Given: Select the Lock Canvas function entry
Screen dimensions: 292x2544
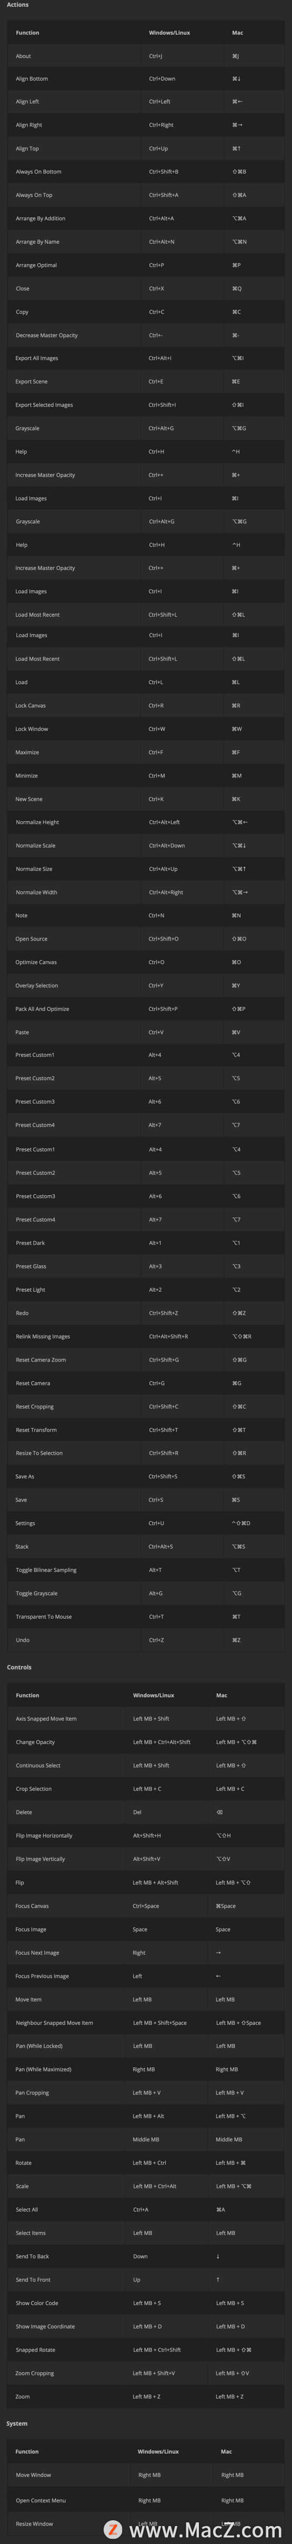Looking at the screenshot, I should 146,706.
